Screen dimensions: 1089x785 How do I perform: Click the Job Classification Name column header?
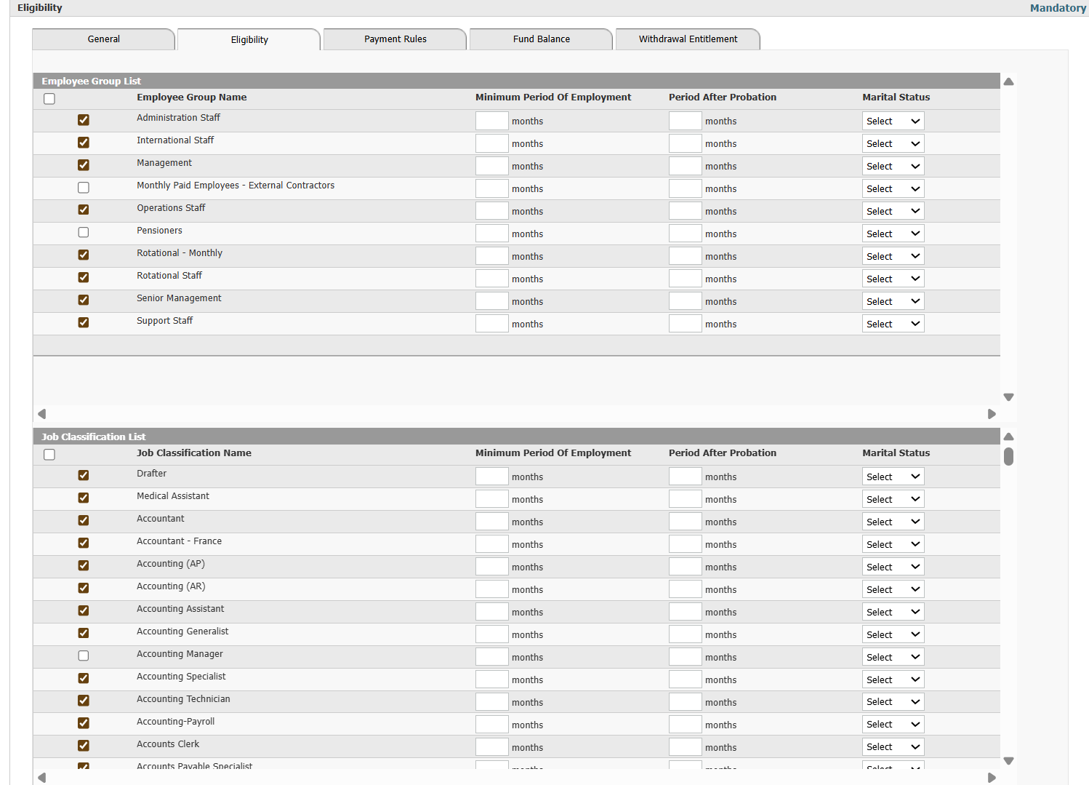(x=194, y=453)
